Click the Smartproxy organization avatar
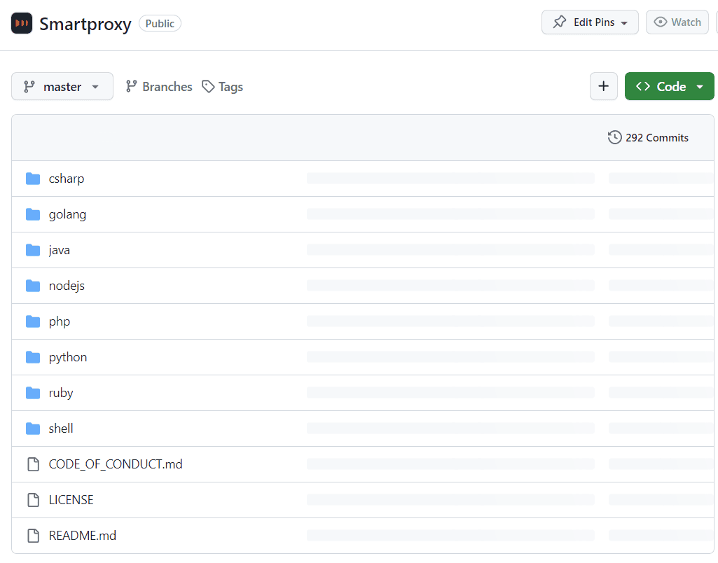The image size is (718, 563). point(21,23)
